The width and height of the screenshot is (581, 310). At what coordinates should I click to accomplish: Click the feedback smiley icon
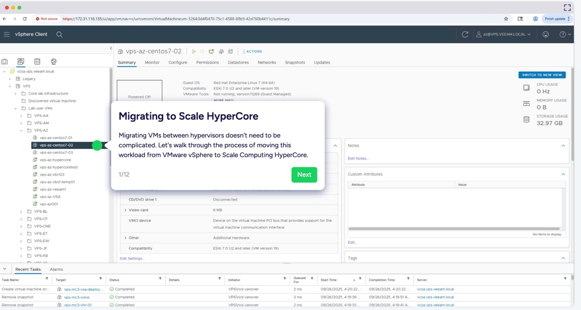546,35
